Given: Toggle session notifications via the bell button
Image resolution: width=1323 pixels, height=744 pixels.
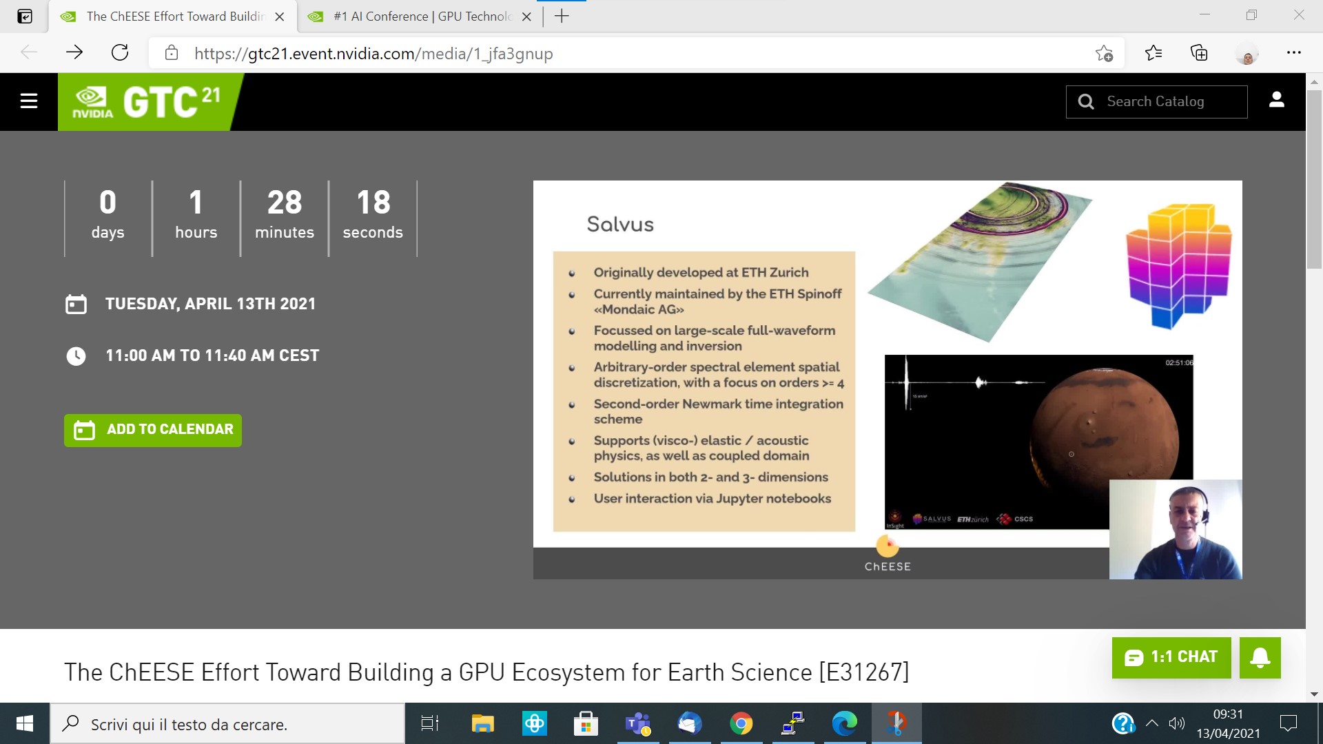Looking at the screenshot, I should coord(1260,658).
